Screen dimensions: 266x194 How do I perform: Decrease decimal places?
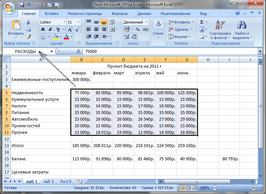point(134,37)
